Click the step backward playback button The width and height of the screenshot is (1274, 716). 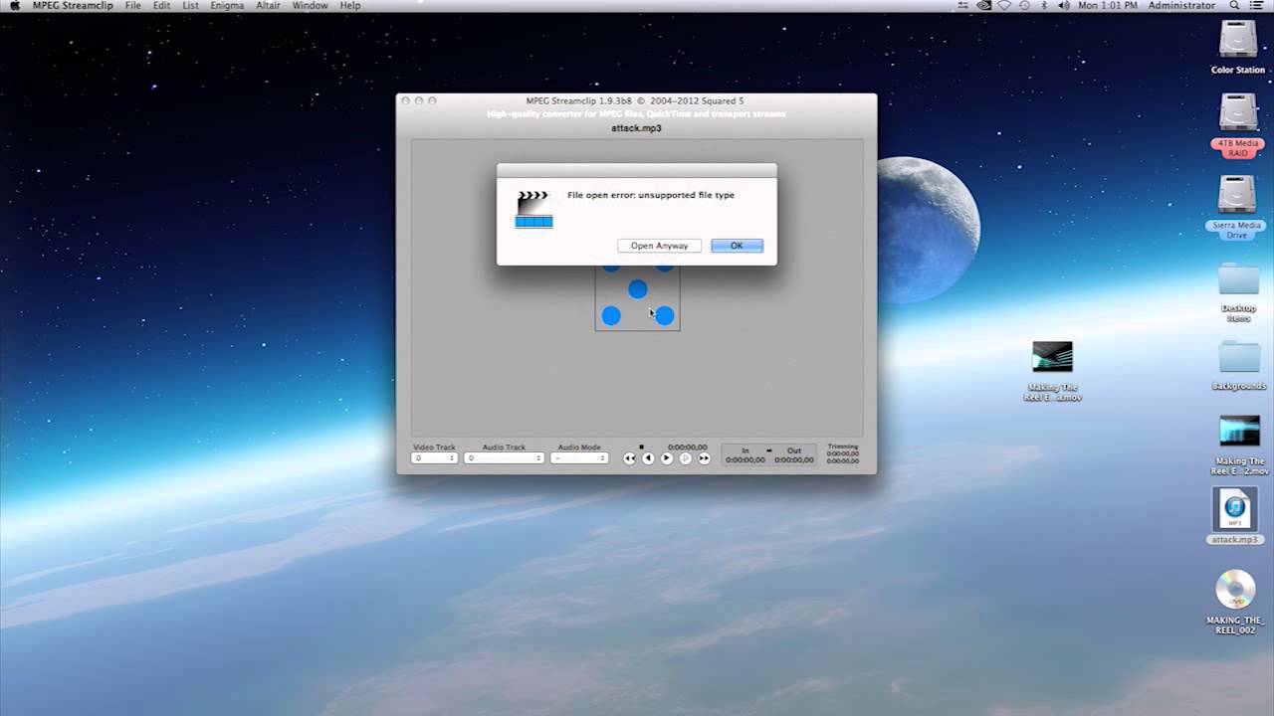[x=648, y=458]
